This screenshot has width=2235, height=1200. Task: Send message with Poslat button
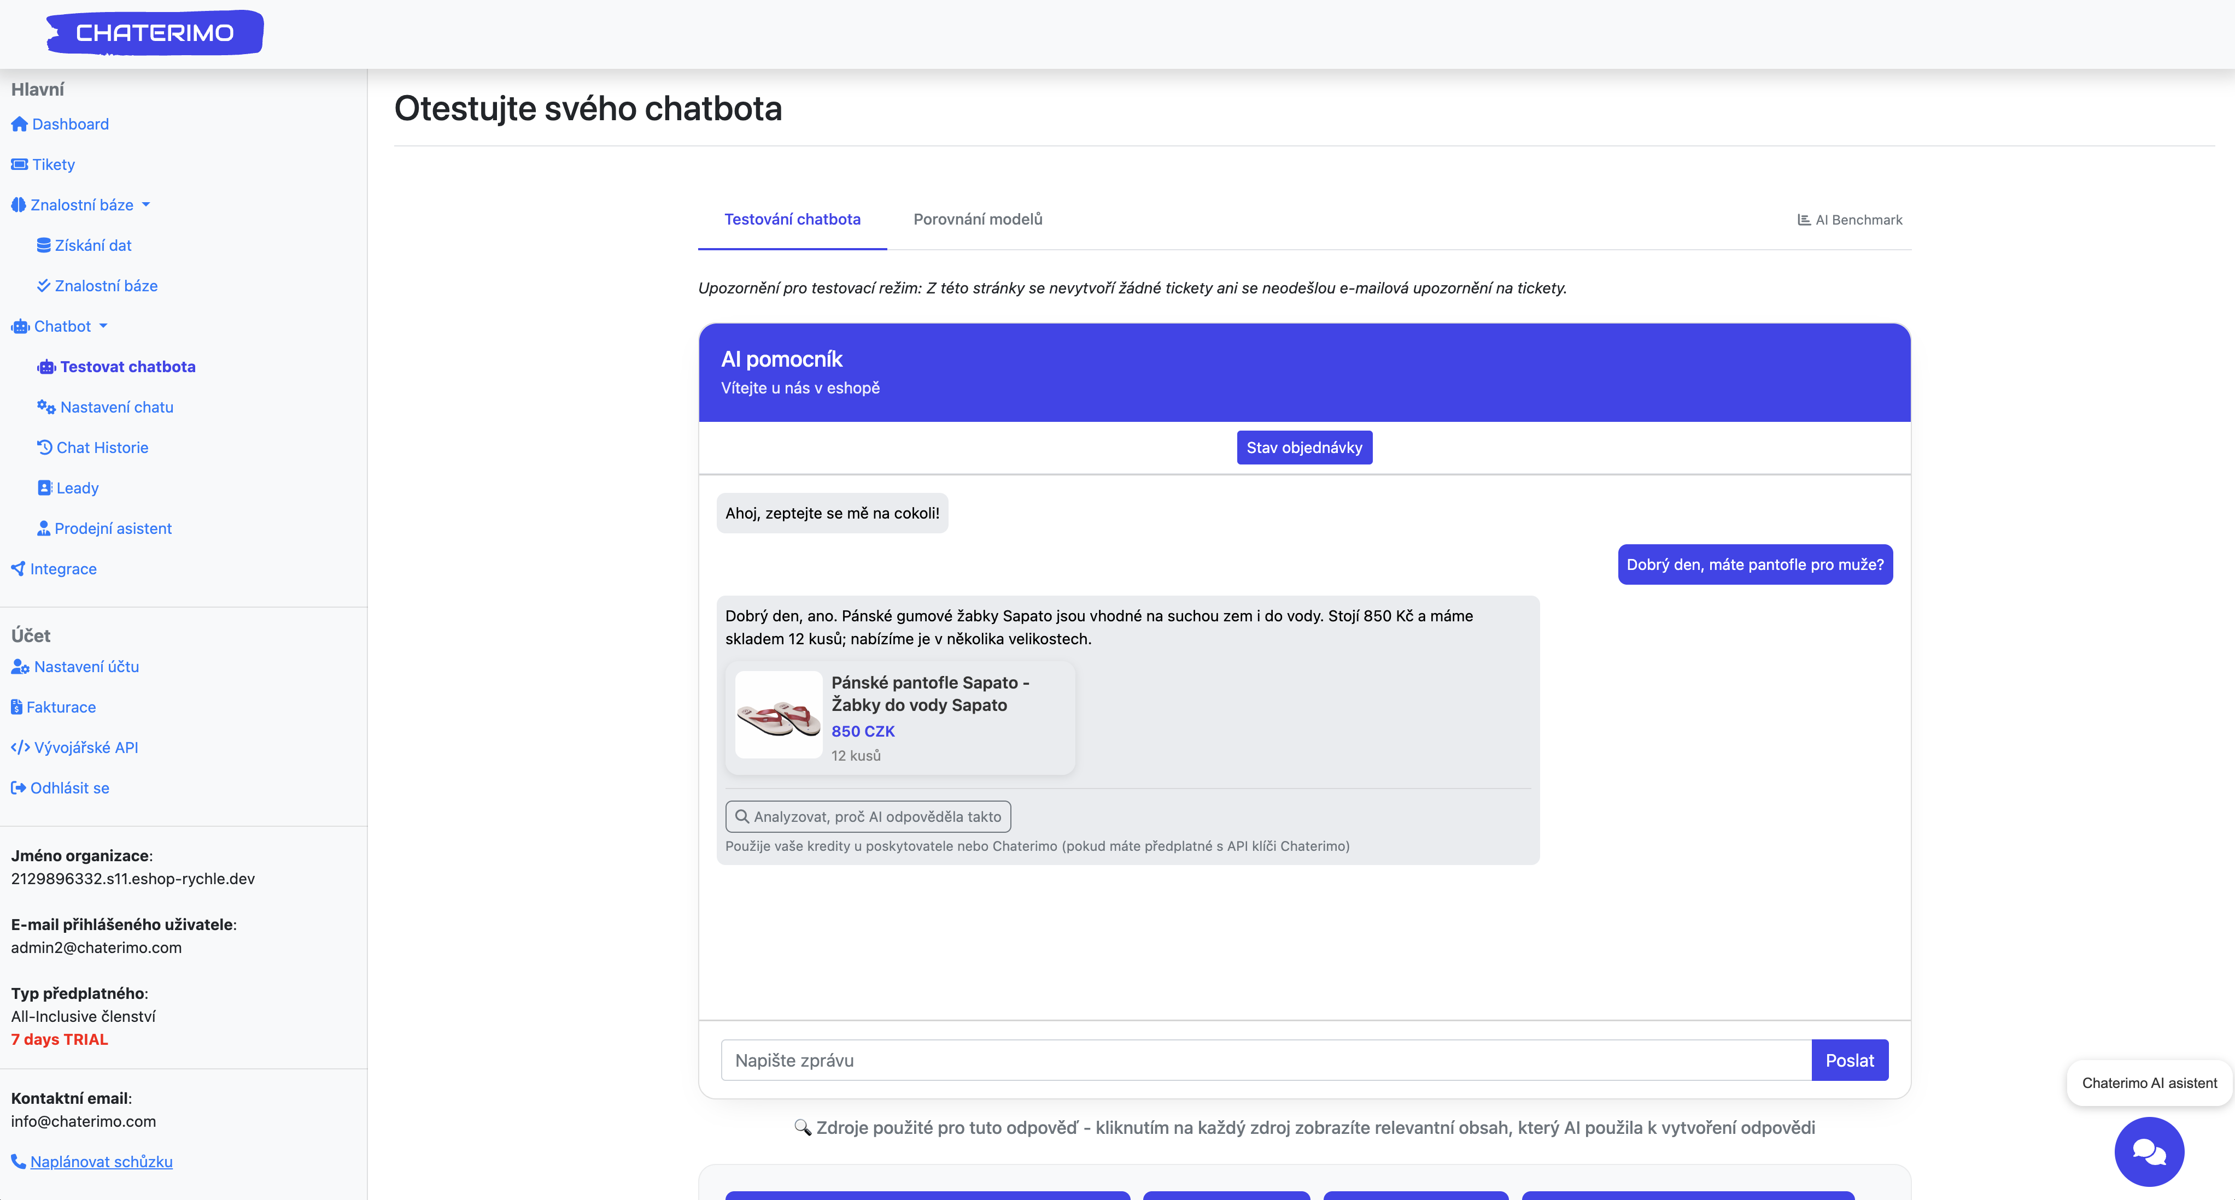1850,1061
